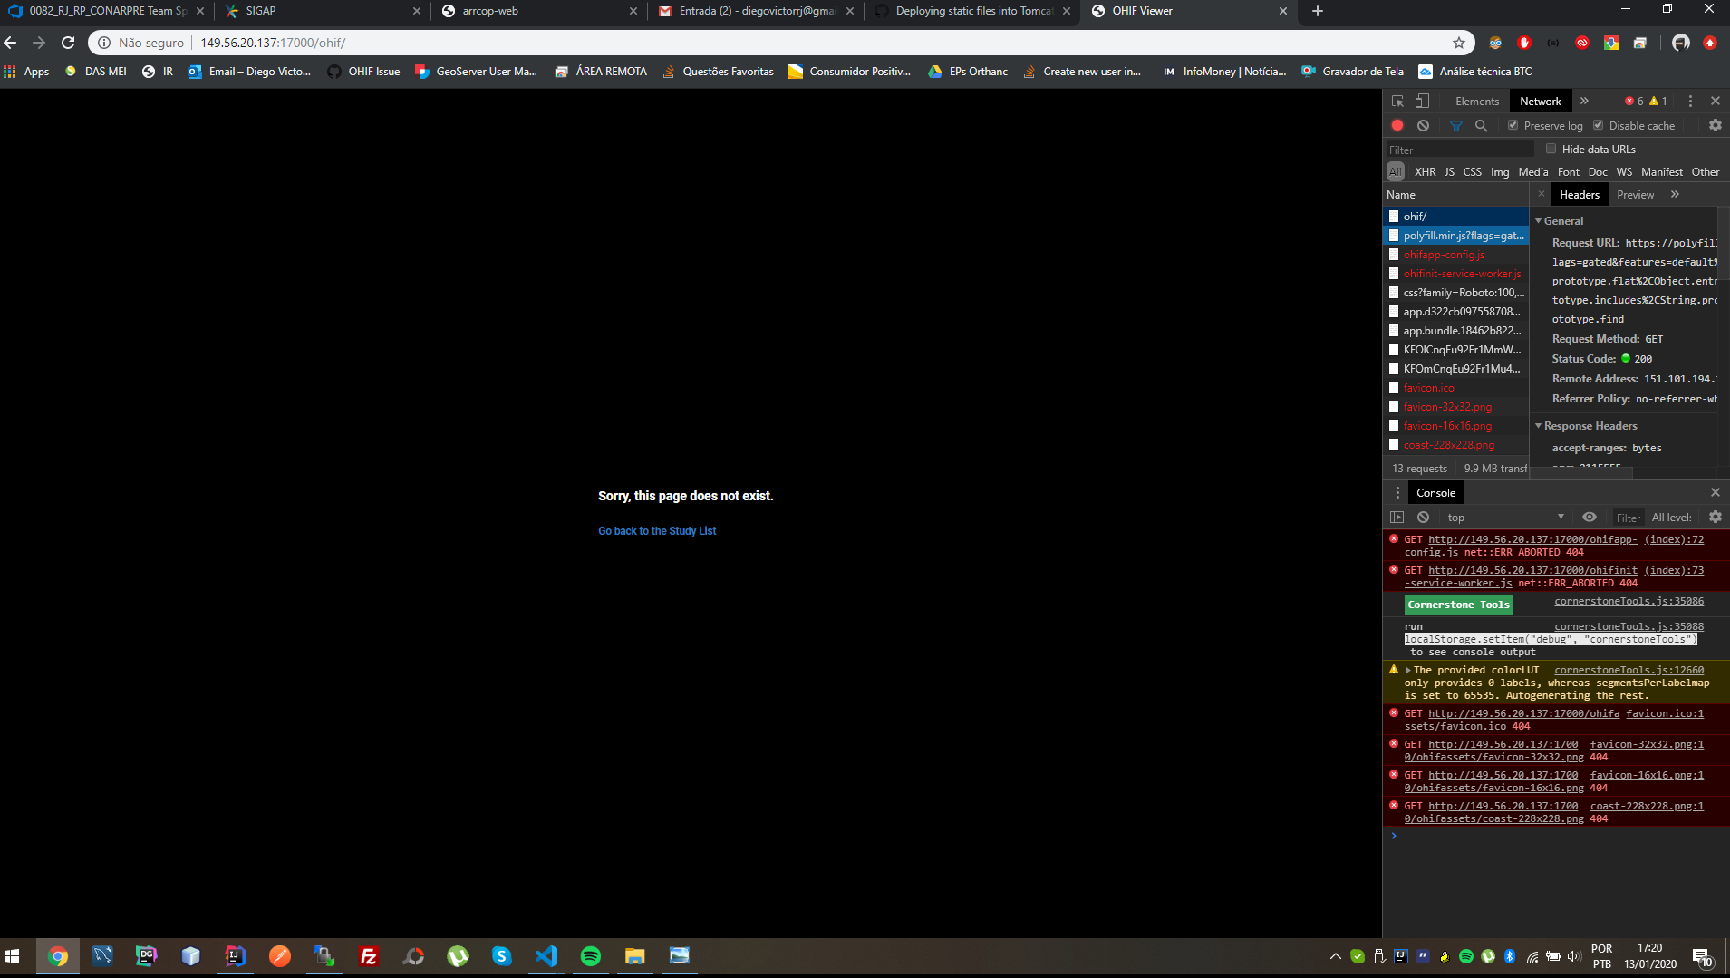Toggle the Preserve log checkbox
Screen dimensions: 1730x978
coord(1513,125)
